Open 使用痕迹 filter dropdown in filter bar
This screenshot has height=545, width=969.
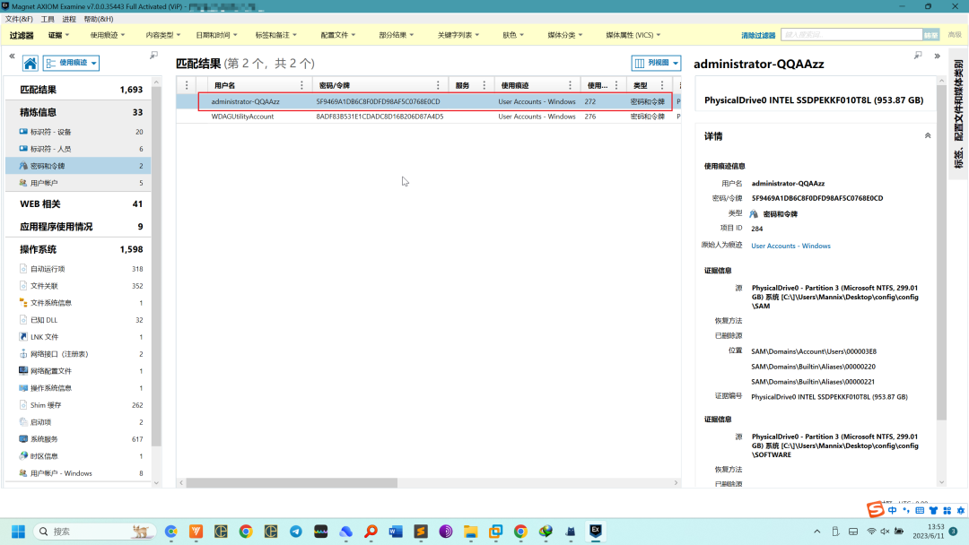coord(108,35)
